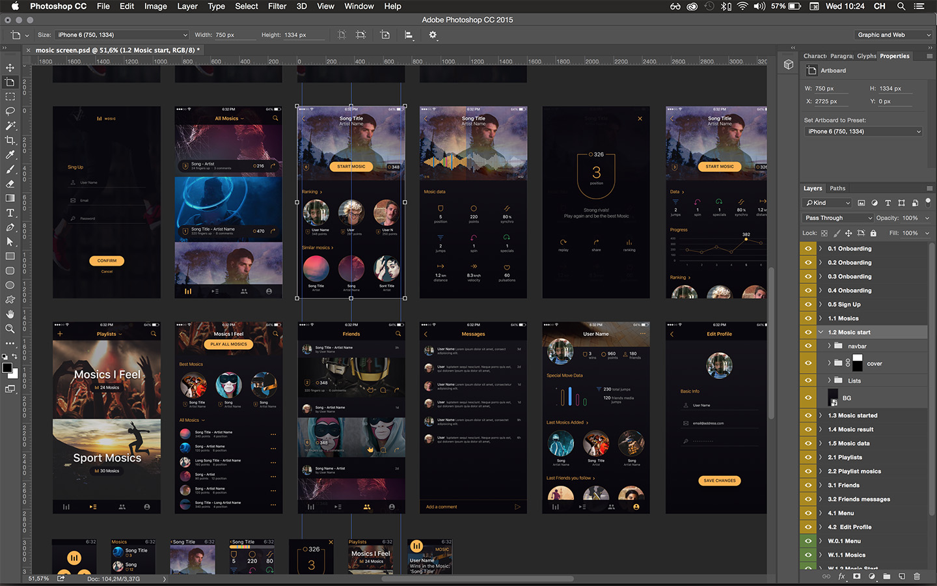Viewport: 937px width, 586px height.
Task: Hide the 0.5 Sign Up layer group
Action: click(x=808, y=304)
